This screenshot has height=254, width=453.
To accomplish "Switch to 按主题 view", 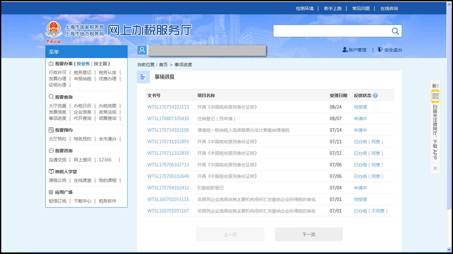I will tap(100, 64).
